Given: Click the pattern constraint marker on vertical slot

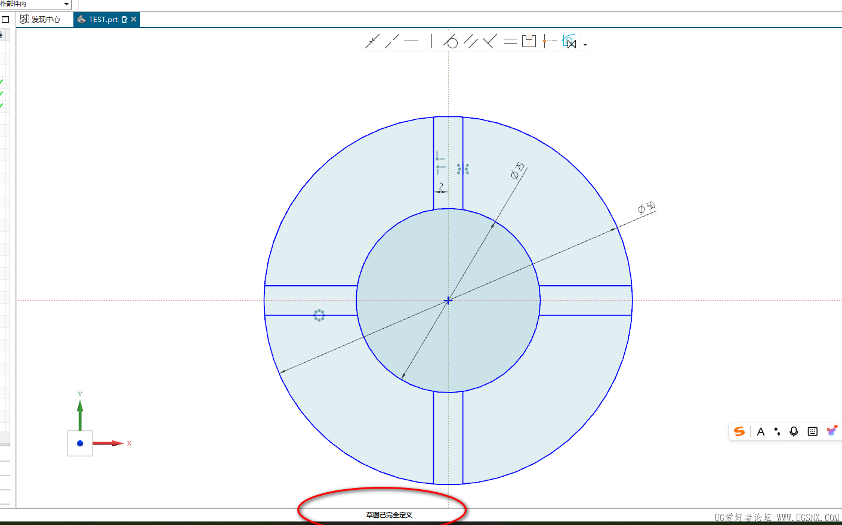Looking at the screenshot, I should [x=463, y=169].
